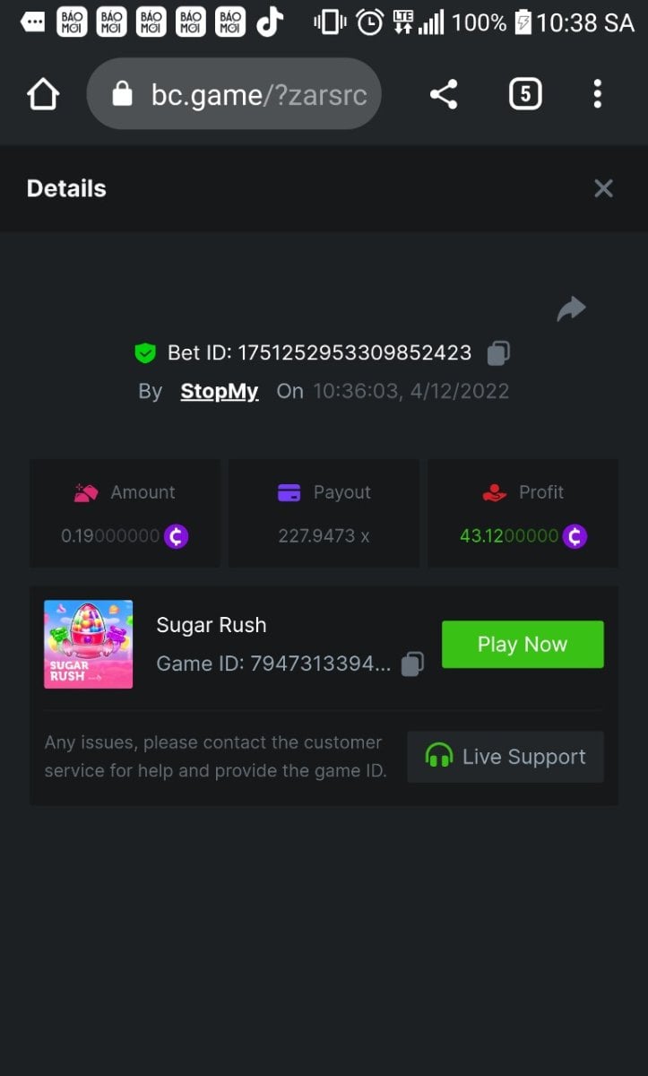Open Live Support chat
The height and width of the screenshot is (1076, 648).
pyautogui.click(x=505, y=757)
